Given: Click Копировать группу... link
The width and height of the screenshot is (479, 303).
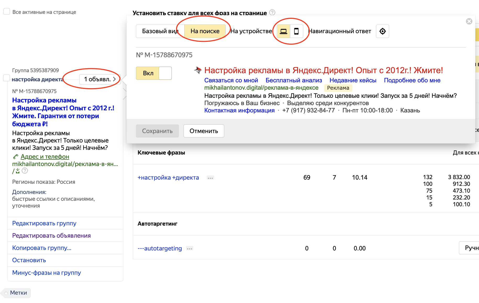Looking at the screenshot, I should coord(42,248).
